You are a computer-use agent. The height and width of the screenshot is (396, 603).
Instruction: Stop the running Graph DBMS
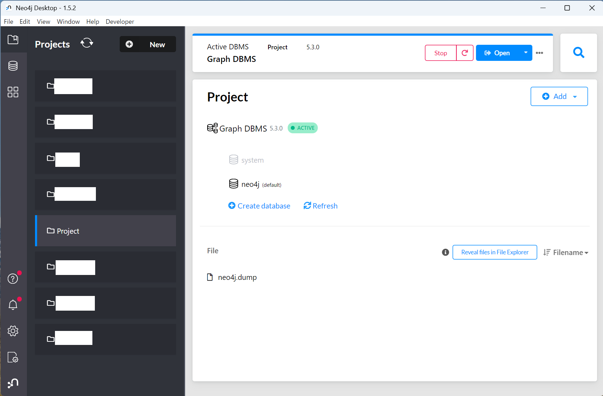440,53
